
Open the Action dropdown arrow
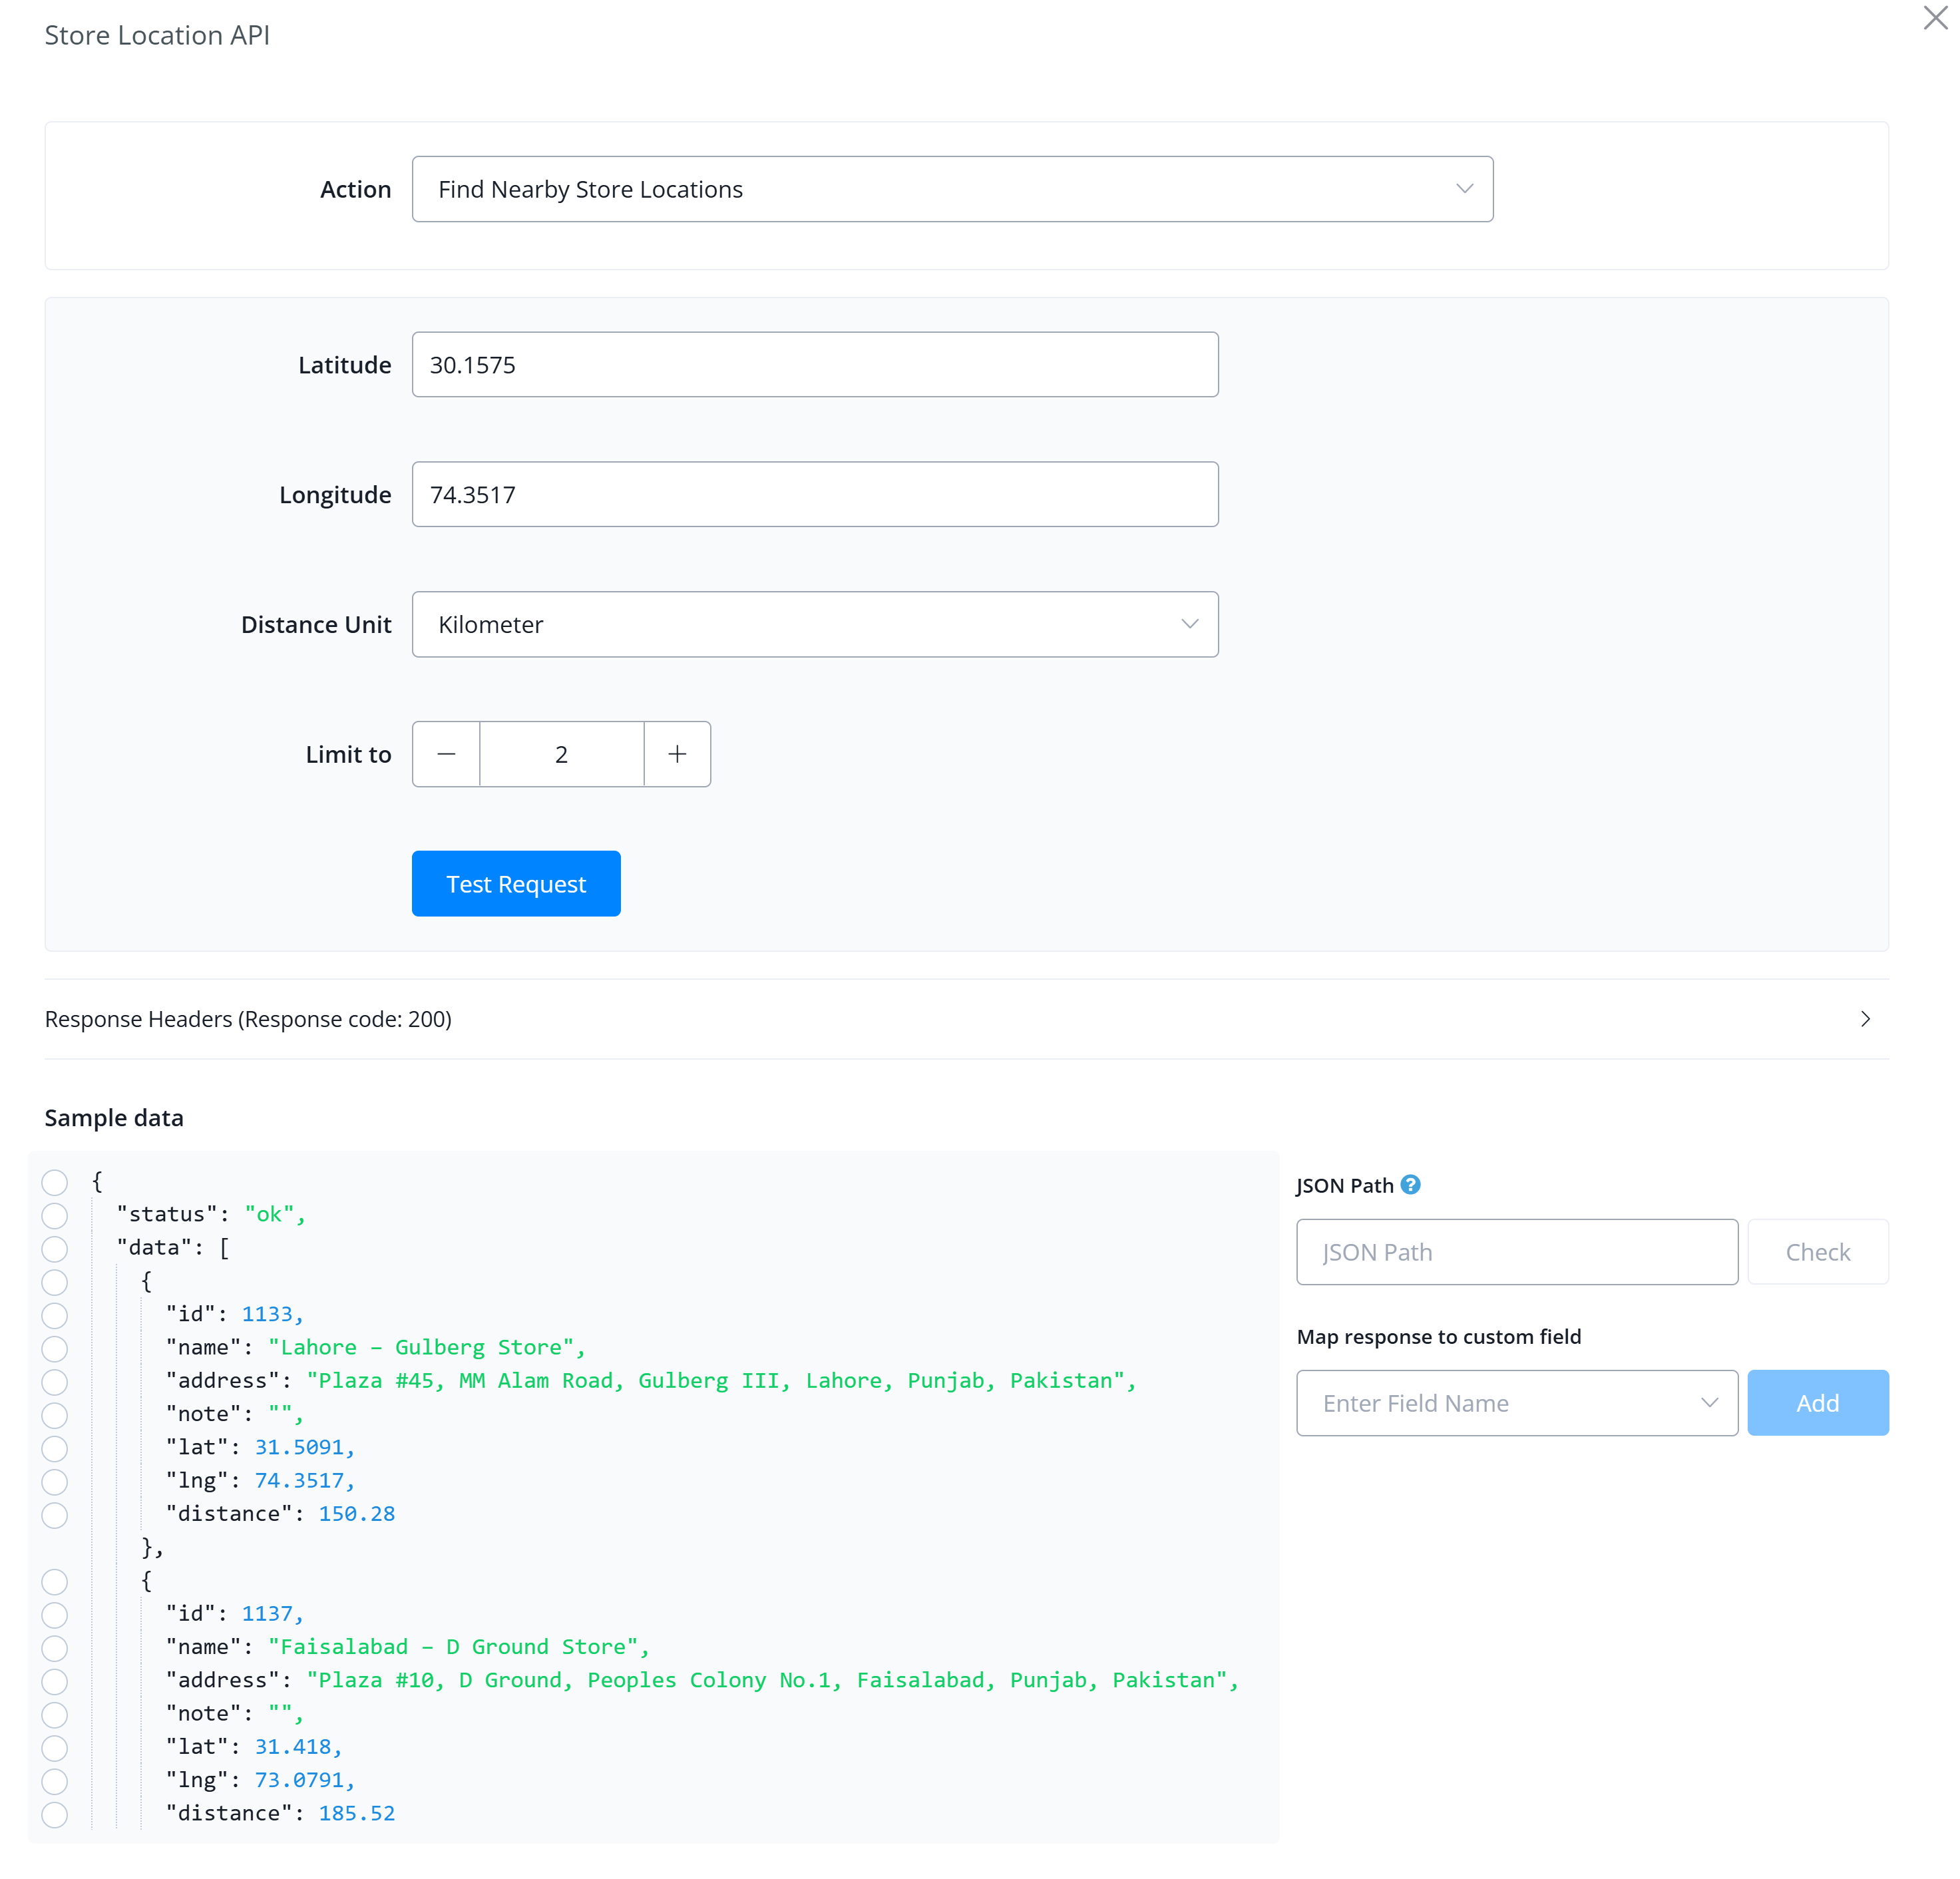[x=1464, y=189]
